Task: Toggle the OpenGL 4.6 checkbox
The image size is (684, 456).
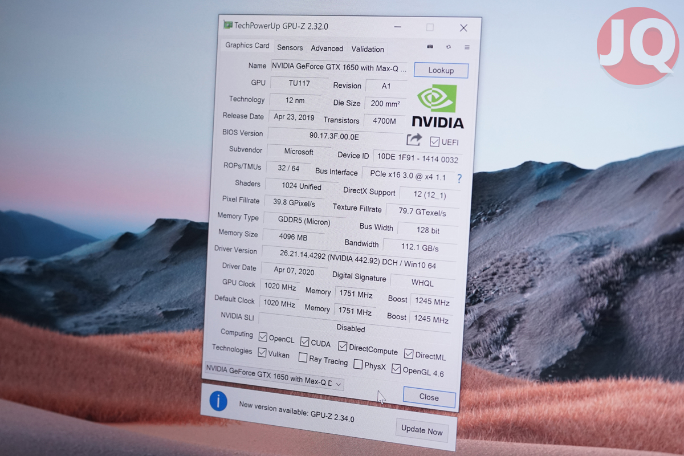Action: tap(396, 369)
